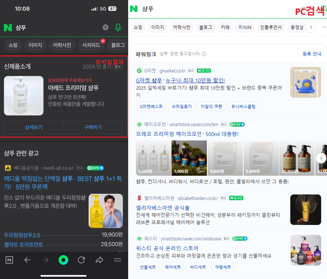Click the N로그인 badge beside elizabetharden.co.kr
Screen dimensions: 327x279
point(236,198)
